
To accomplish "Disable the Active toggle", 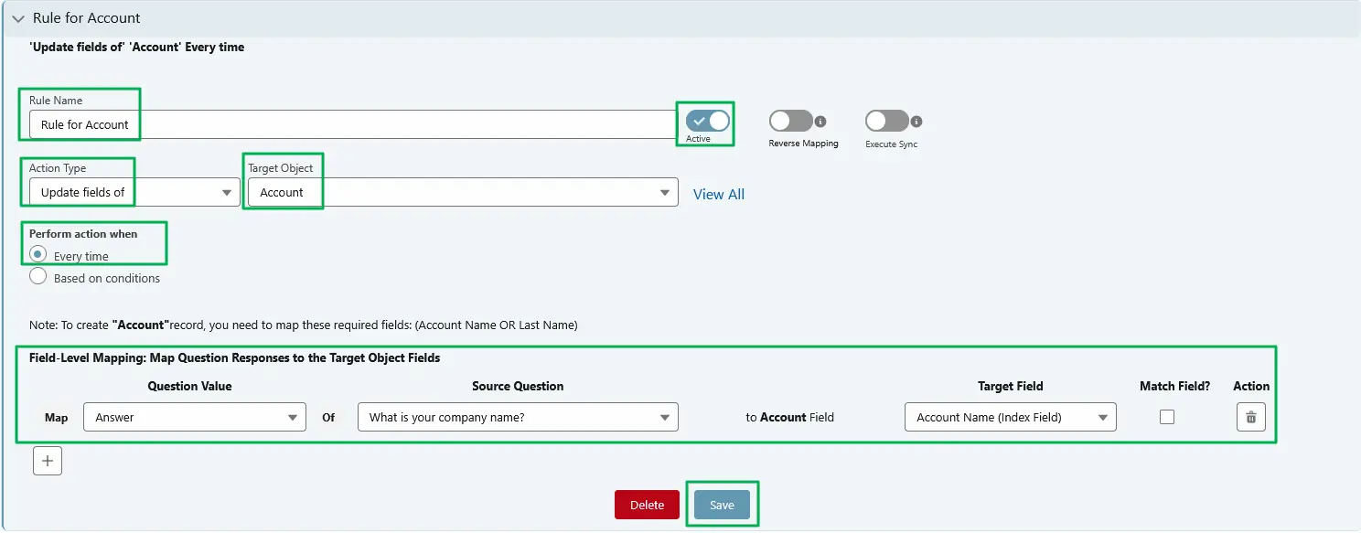I will 705,121.
